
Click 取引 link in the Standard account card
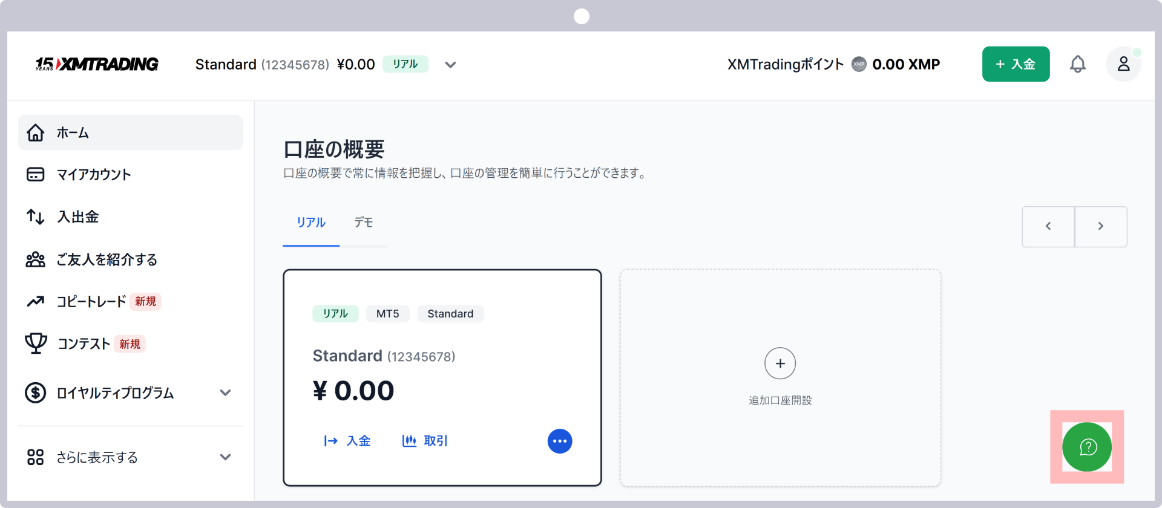coord(425,441)
